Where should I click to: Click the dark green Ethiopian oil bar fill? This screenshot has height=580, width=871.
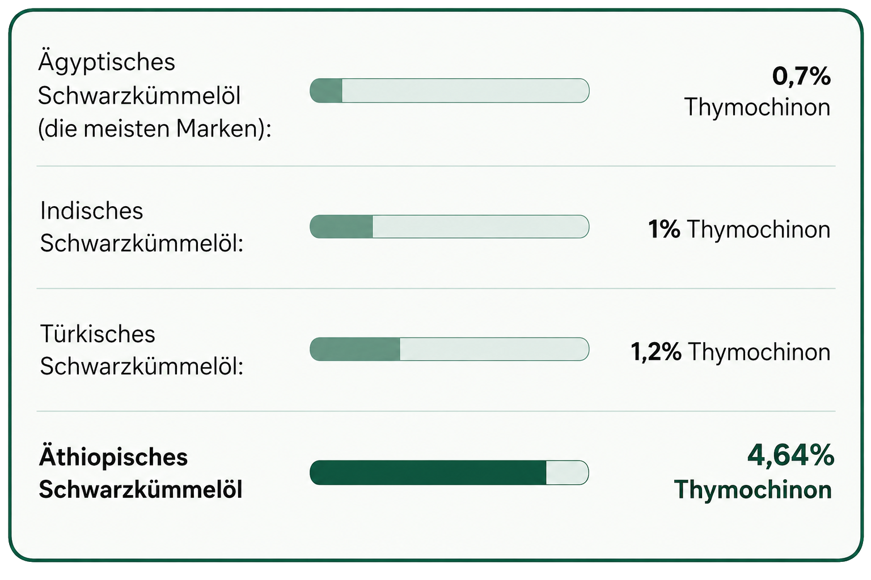coord(428,472)
